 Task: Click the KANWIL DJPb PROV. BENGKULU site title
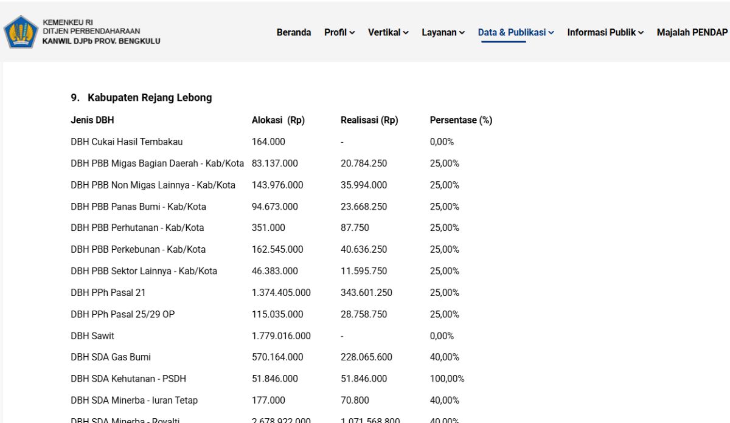click(x=102, y=41)
